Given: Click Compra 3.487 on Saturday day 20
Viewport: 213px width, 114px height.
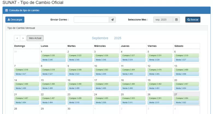Looking at the screenshot, I should (x=187, y=84).
